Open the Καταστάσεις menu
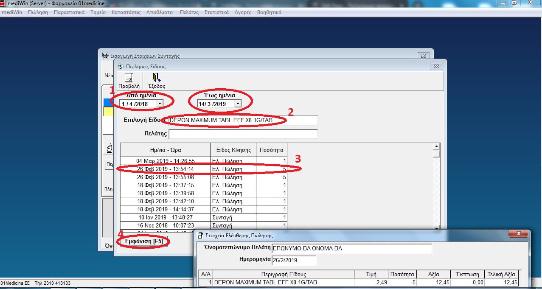The image size is (542, 289). (126, 12)
